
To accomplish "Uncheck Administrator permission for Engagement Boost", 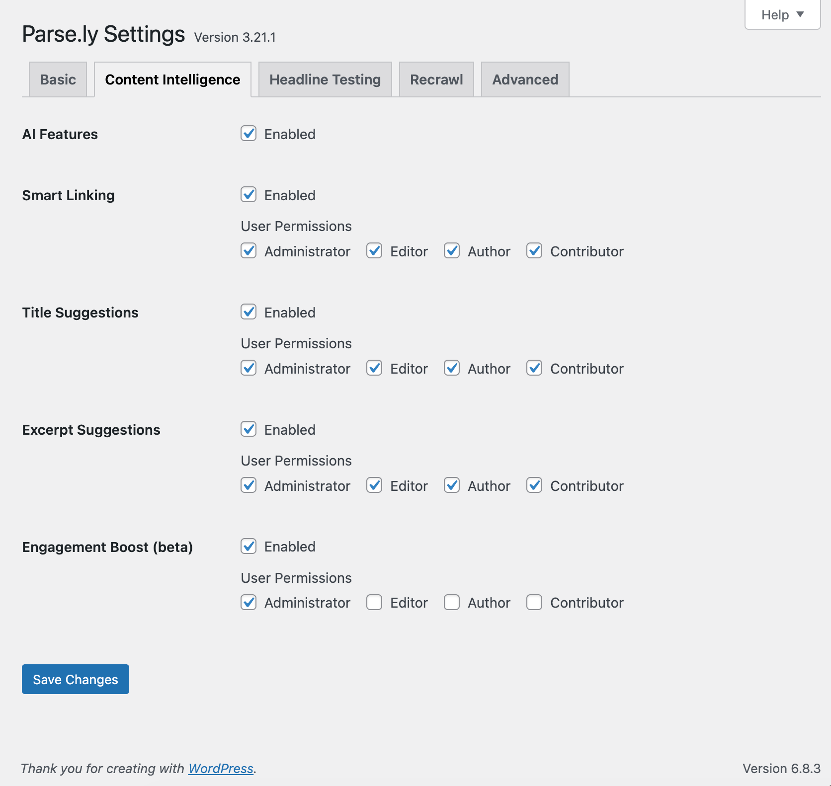I will (x=249, y=603).
